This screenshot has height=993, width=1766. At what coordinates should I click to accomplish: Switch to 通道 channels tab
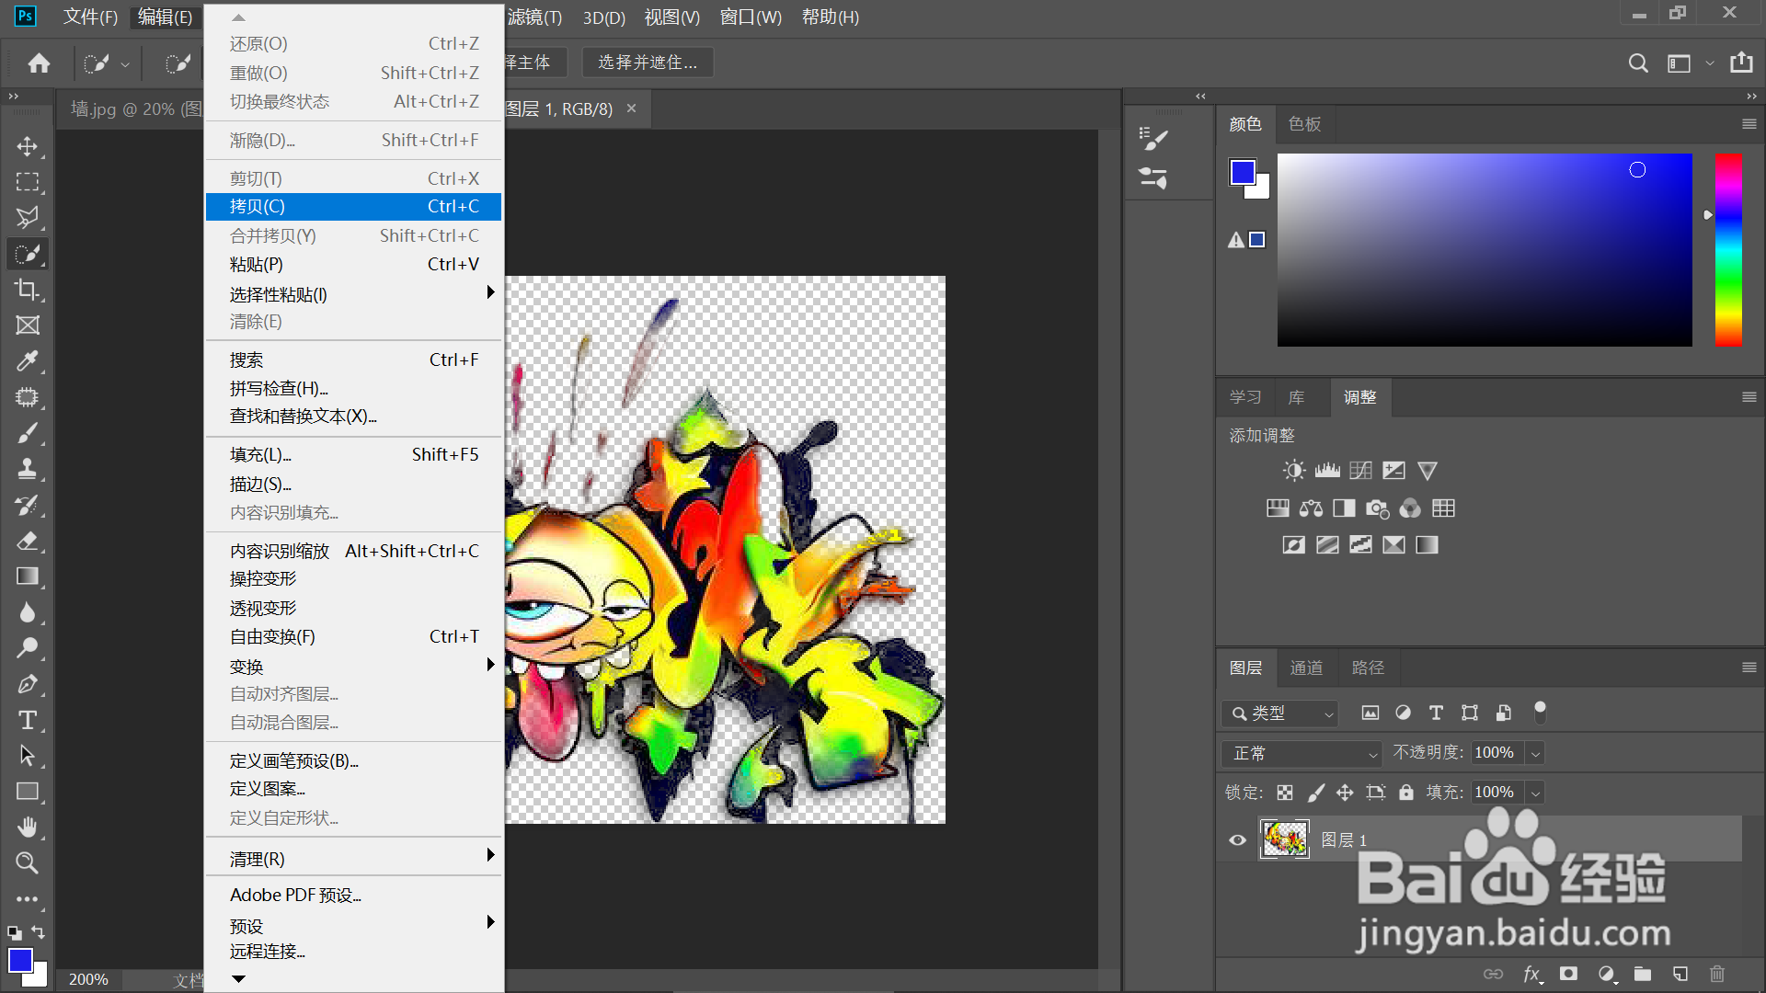(1306, 668)
